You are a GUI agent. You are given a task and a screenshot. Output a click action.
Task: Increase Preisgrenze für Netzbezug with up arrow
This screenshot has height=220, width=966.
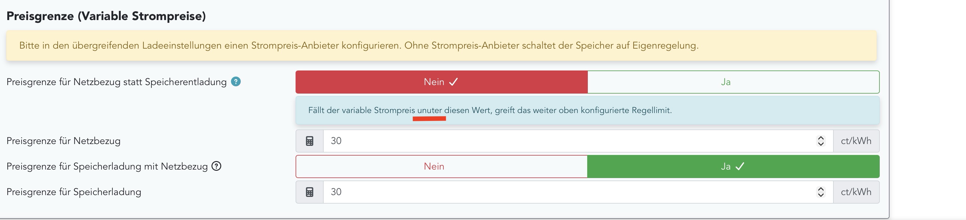click(821, 138)
